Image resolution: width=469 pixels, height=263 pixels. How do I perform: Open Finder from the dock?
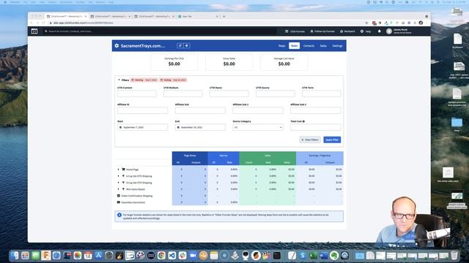click(x=15, y=255)
